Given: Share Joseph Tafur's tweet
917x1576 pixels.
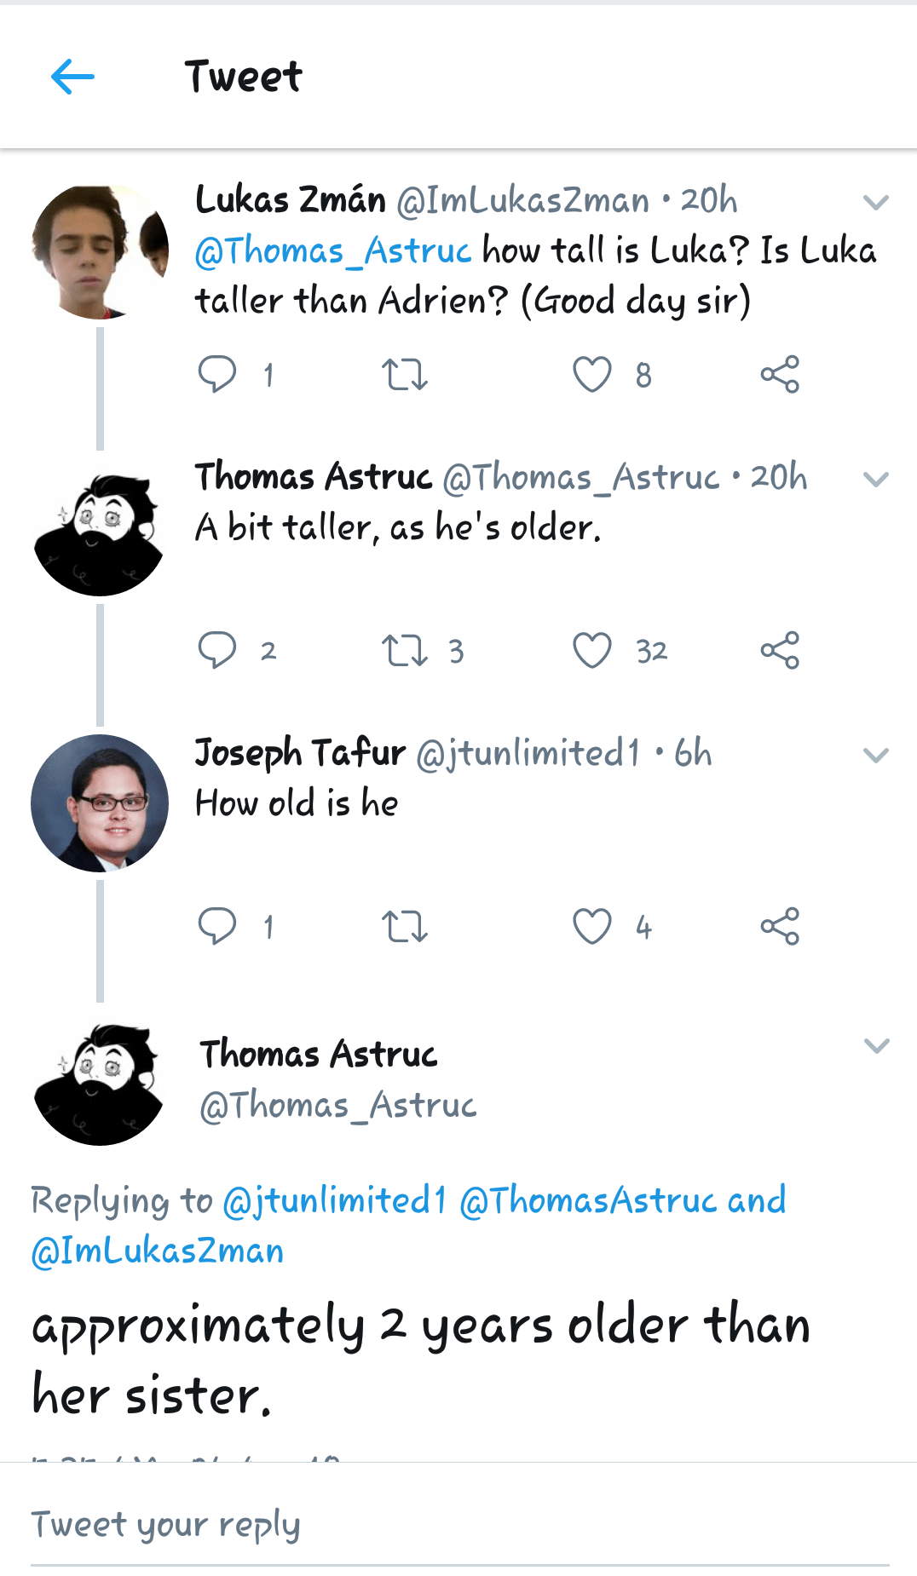Looking at the screenshot, I should 780,926.
